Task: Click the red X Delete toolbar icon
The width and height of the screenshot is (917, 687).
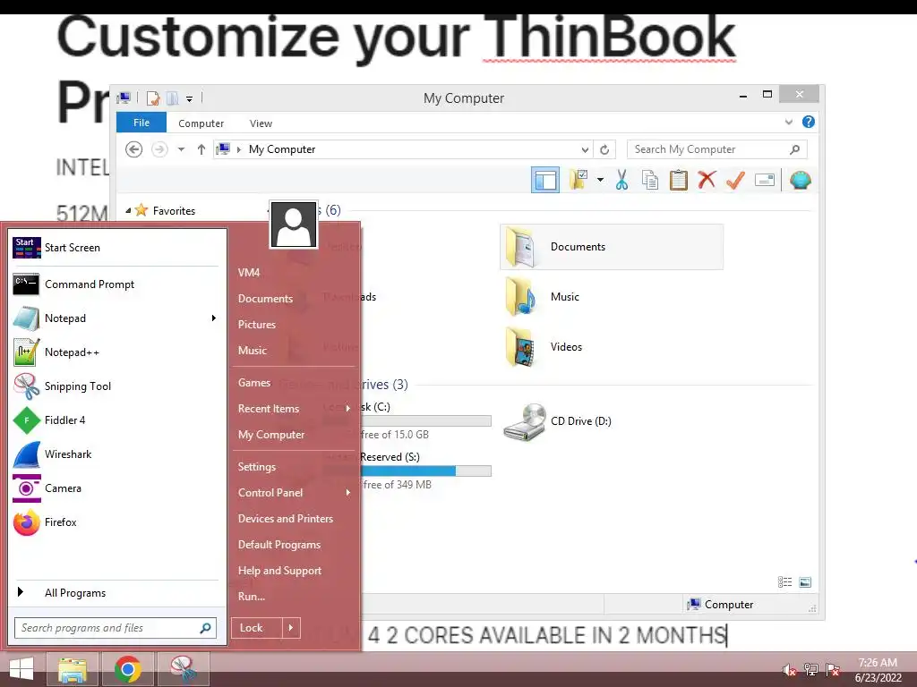Action: pyautogui.click(x=707, y=180)
